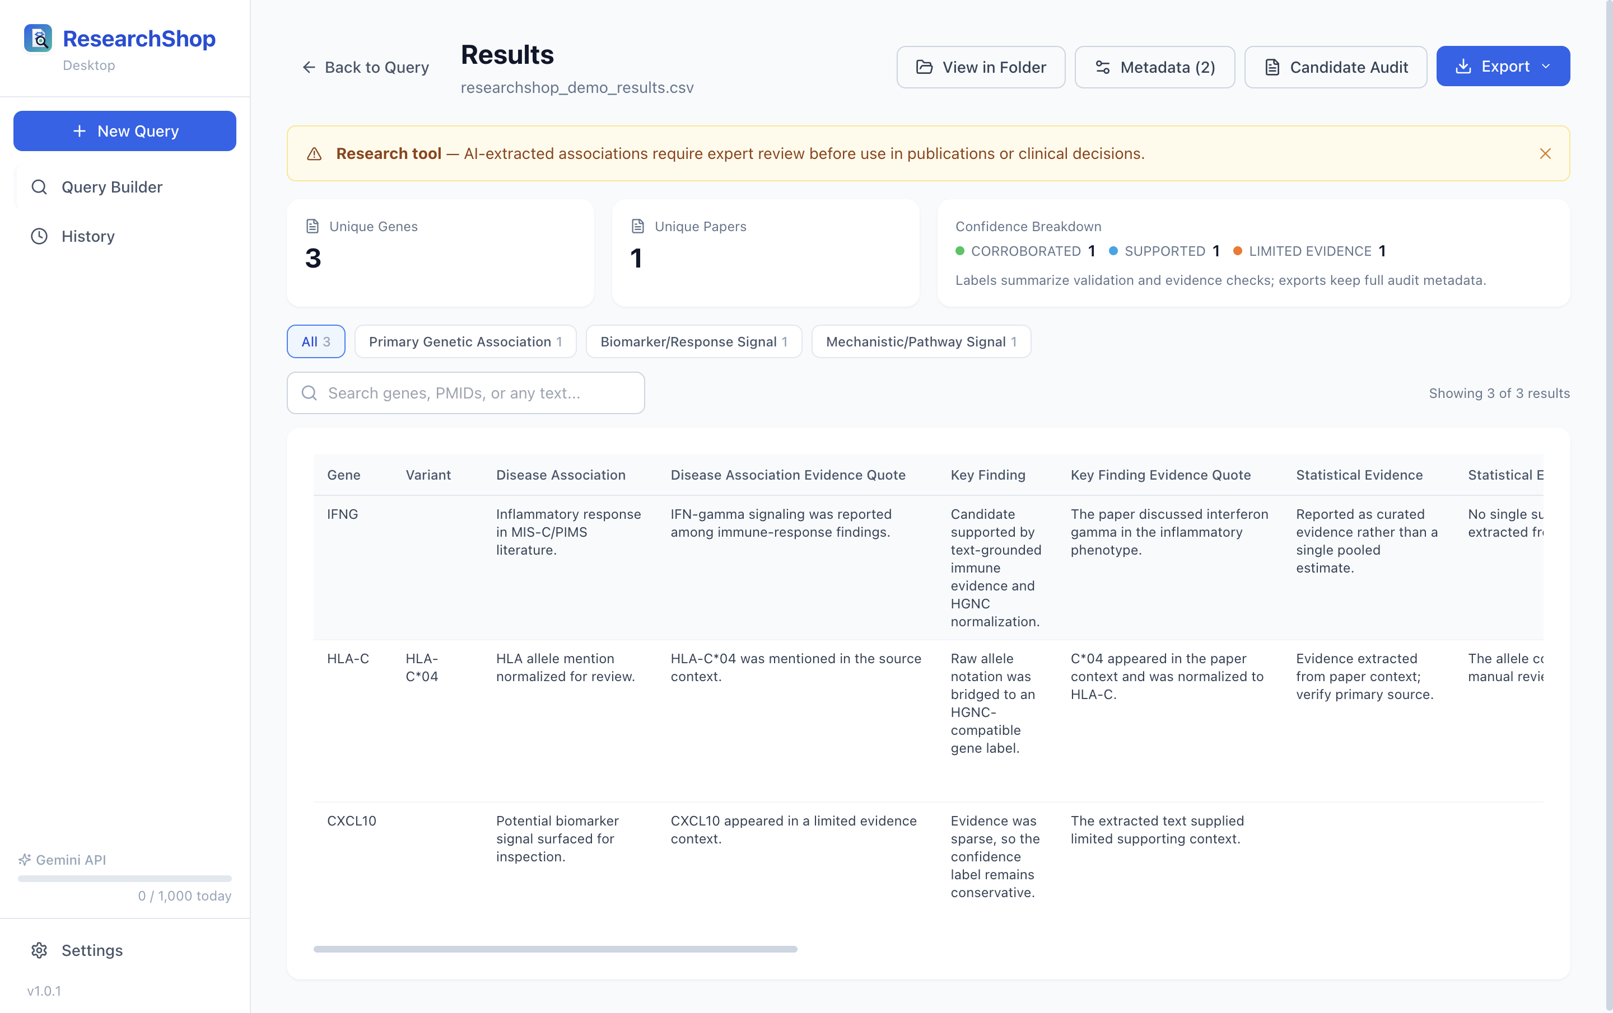The width and height of the screenshot is (1613, 1013).
Task: Click the Gemini API sparkle icon
Action: point(25,859)
